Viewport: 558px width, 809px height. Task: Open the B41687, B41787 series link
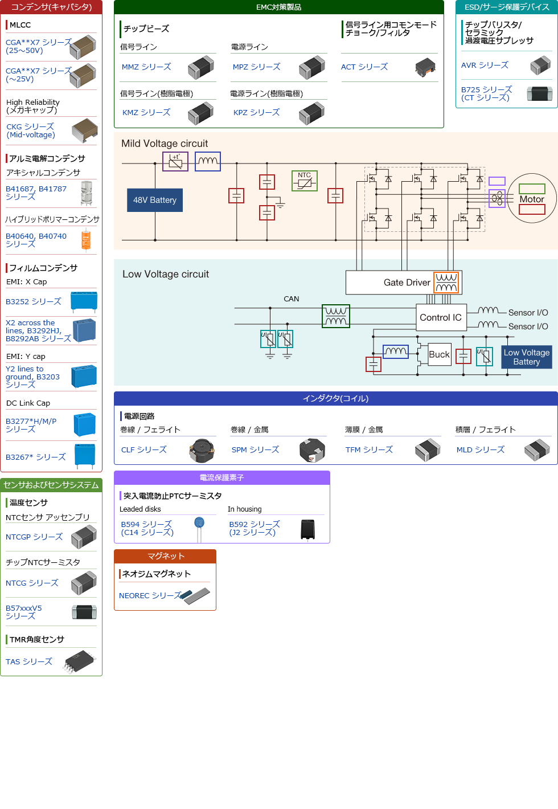point(36,193)
